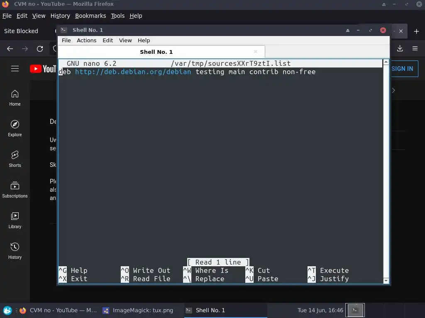Click the ^O Write Out shortcut label
The height and width of the screenshot is (318, 425).
(146, 270)
